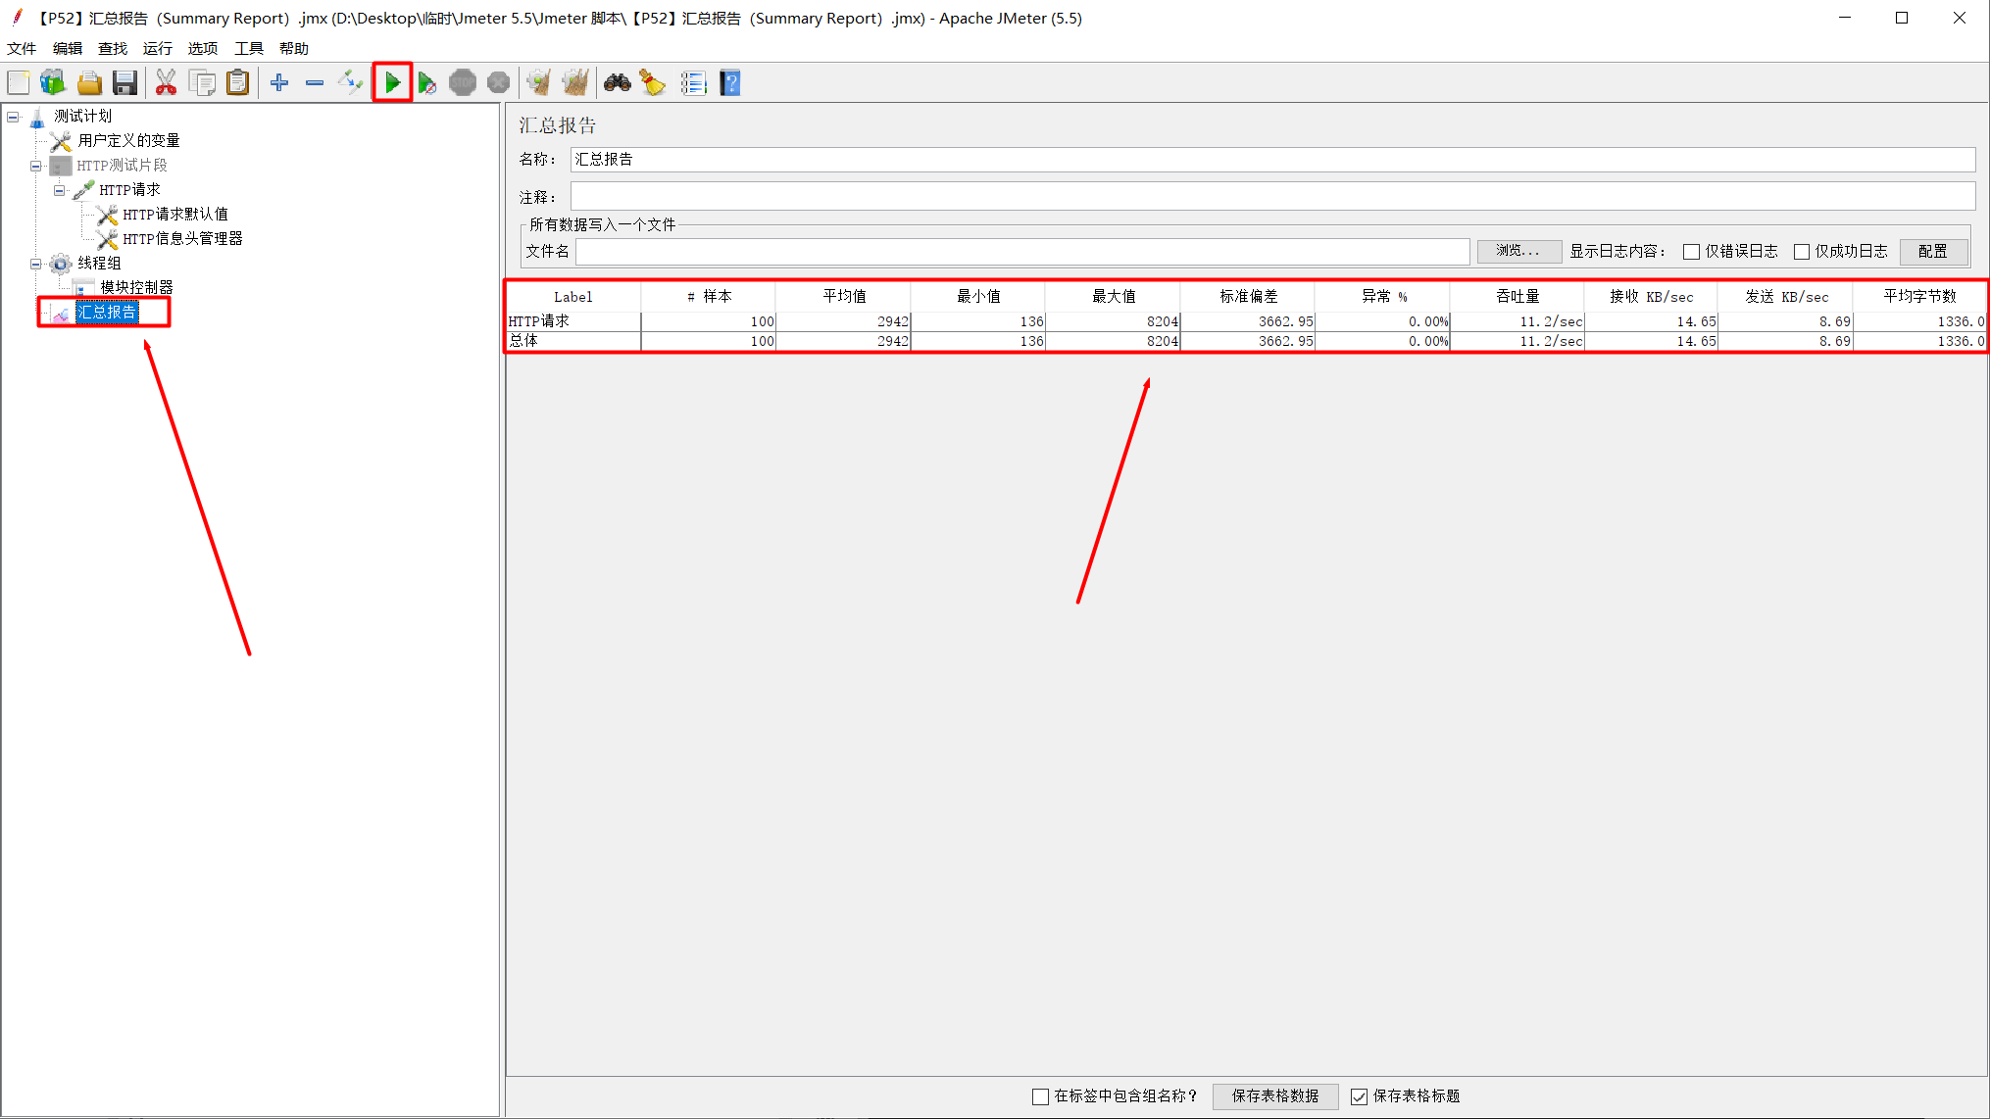Enable the 仅成功日志 checkbox
1990x1119 pixels.
coord(1801,252)
